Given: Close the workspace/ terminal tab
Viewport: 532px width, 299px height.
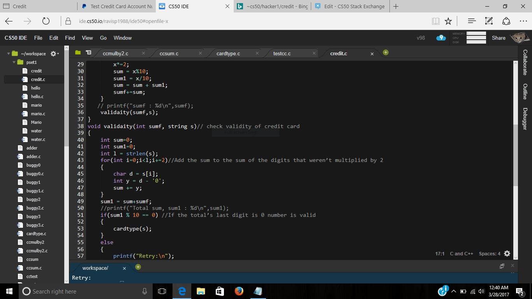Looking at the screenshot, I should [x=124, y=268].
